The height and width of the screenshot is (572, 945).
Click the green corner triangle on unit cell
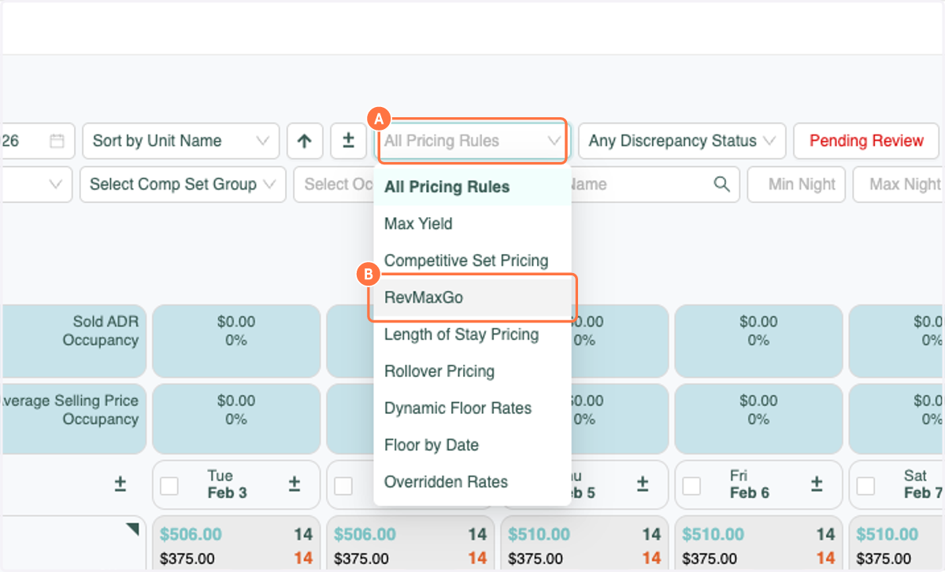pyautogui.click(x=132, y=530)
